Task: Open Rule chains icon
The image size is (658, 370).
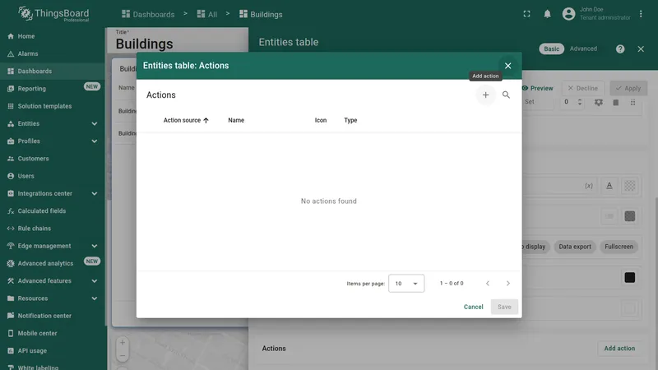Action: click(x=11, y=229)
